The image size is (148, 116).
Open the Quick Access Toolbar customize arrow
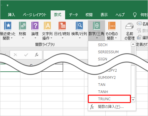pos(7,5)
